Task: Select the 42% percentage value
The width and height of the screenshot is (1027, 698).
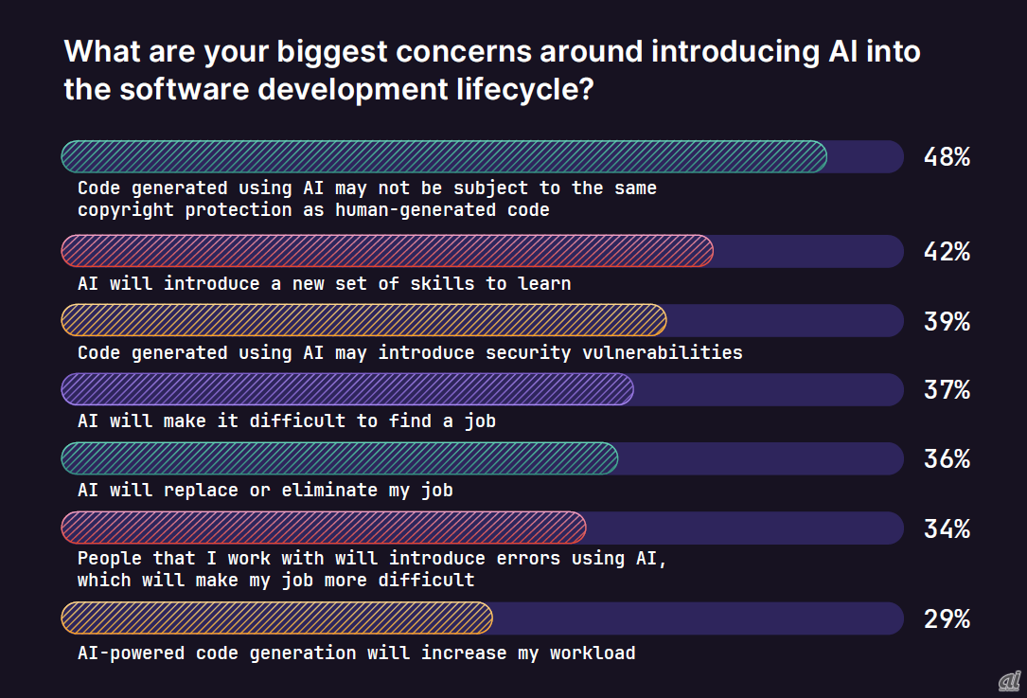Action: (947, 252)
